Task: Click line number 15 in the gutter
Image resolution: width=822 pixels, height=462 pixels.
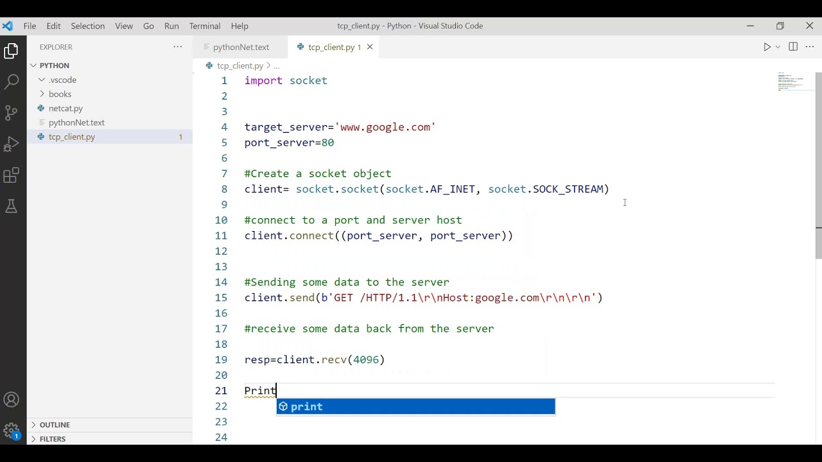Action: [221, 298]
